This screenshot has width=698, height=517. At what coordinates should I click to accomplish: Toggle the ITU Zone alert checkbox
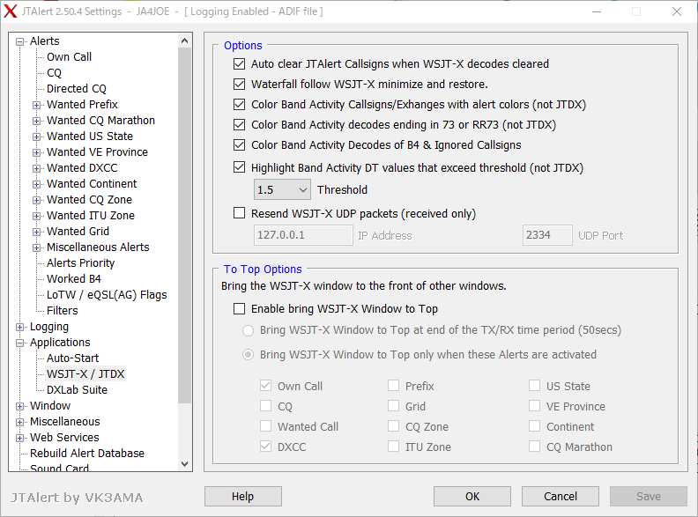tap(394, 446)
